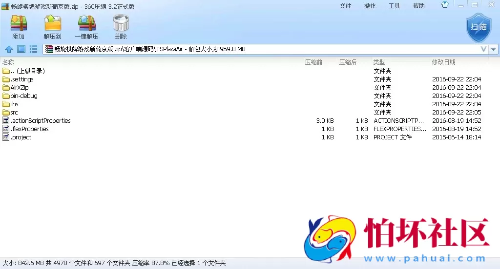Select the 'AirXZip' folder name
The height and width of the screenshot is (269, 500).
[20, 88]
